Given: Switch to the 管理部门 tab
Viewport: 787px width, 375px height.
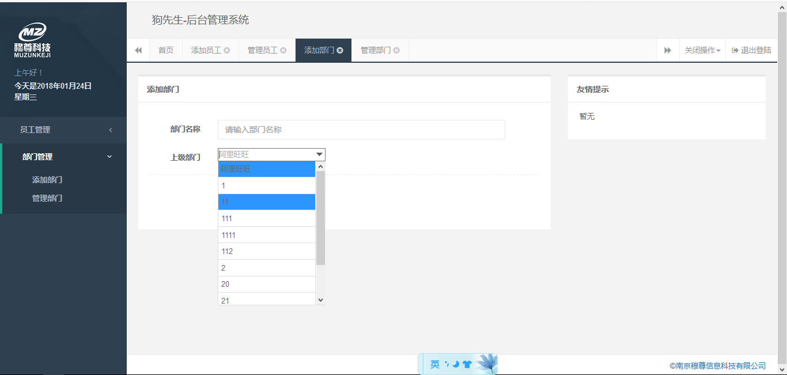Looking at the screenshot, I should click(376, 51).
